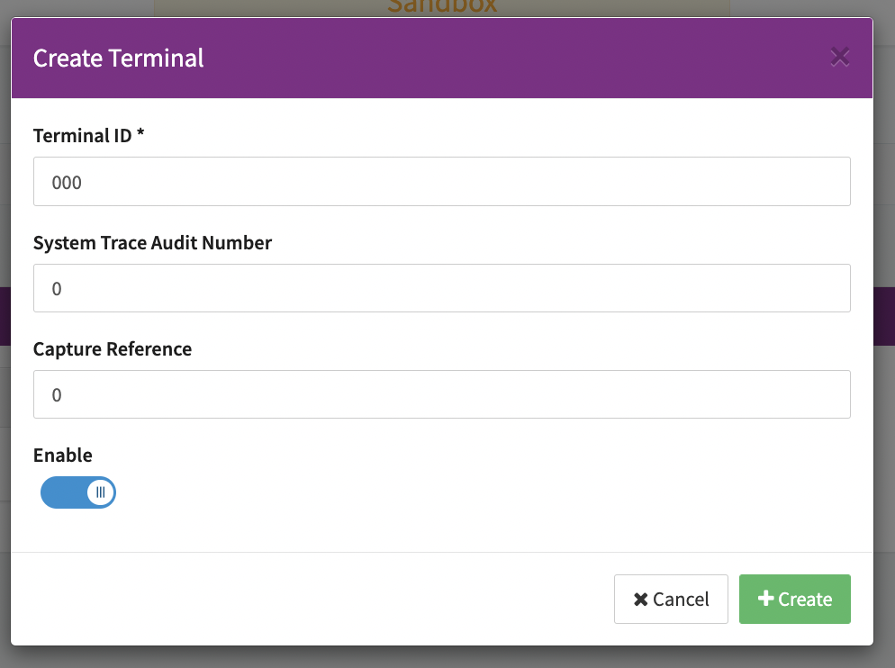
Task: Focus the System Trace Audit Number field
Action: click(441, 288)
